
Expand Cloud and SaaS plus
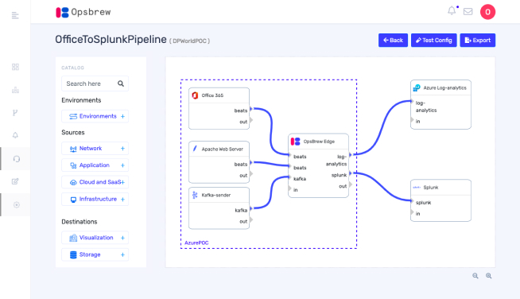(x=123, y=182)
